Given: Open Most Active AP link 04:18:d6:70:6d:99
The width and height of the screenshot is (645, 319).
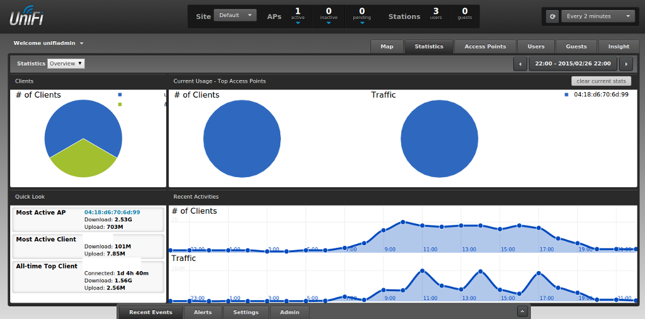Looking at the screenshot, I should click(x=112, y=212).
